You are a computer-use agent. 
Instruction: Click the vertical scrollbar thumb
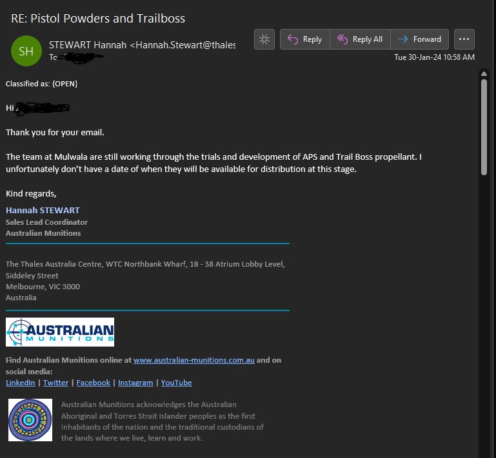(484, 126)
